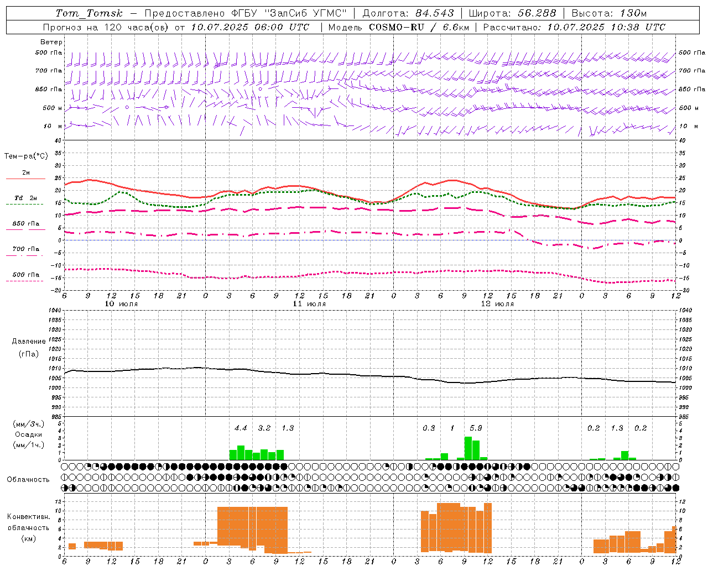The height and width of the screenshot is (566, 708).
Task: Click the tallest green precipitation bar below 5.9
Action: [468, 448]
